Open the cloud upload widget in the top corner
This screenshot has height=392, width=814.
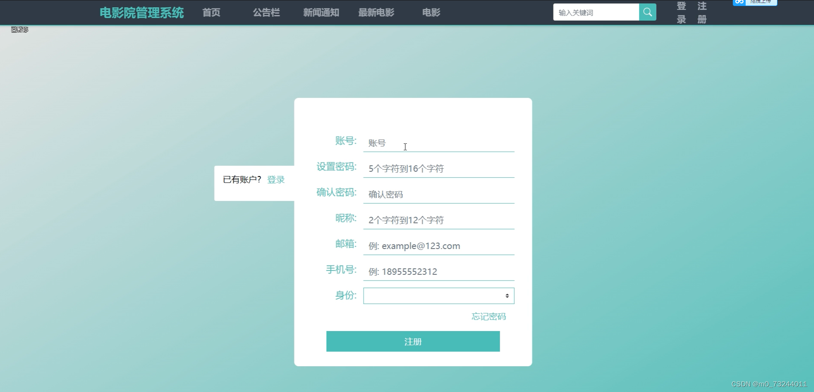coord(755,2)
